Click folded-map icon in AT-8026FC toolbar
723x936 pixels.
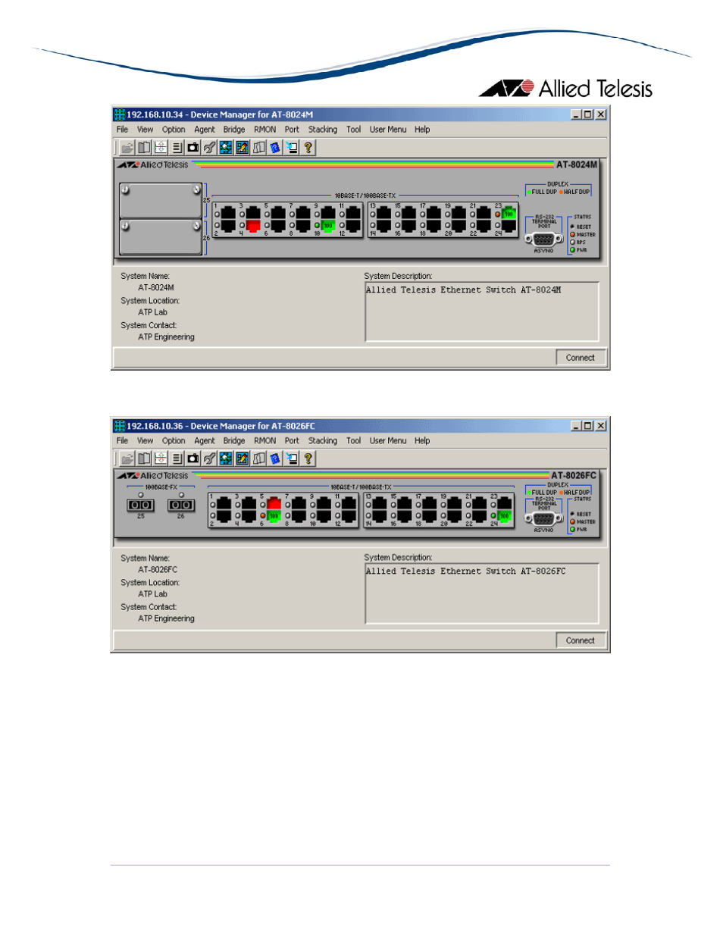tap(259, 459)
